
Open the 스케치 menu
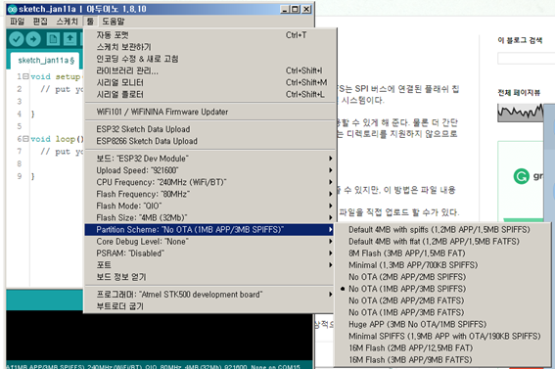67,22
